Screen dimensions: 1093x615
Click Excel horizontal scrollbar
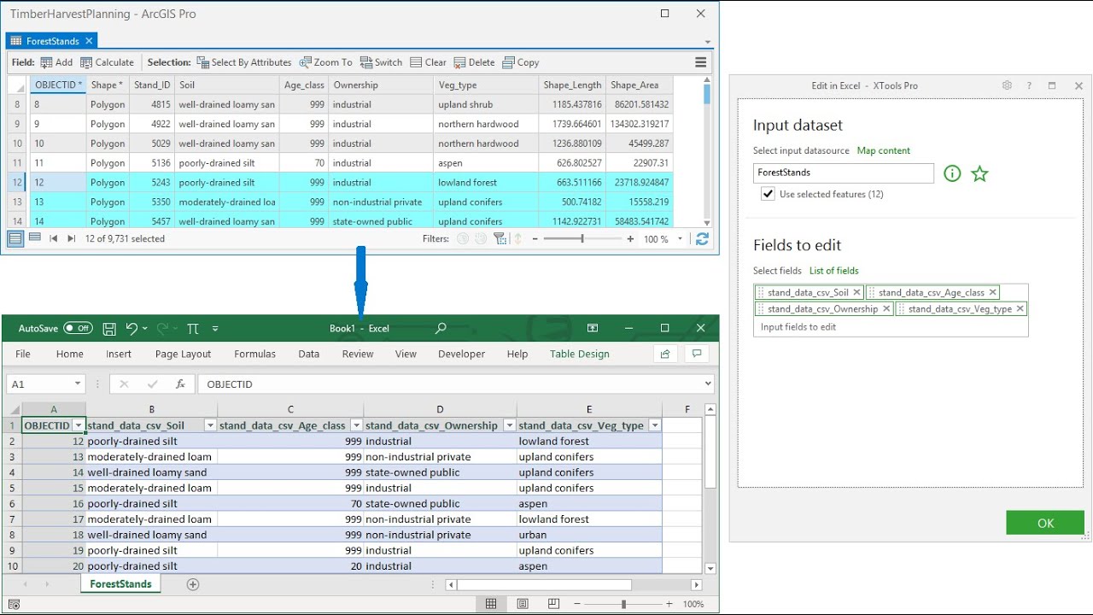pyautogui.click(x=544, y=585)
